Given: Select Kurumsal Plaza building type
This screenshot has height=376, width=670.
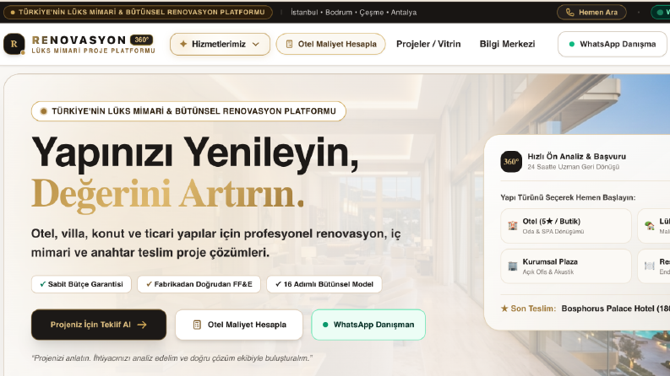Looking at the screenshot, I should (x=566, y=266).
